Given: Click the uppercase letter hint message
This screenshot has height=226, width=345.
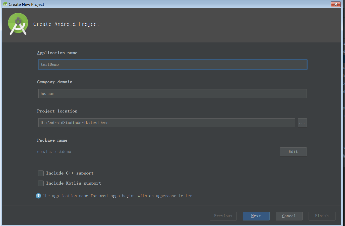Looking at the screenshot, I should pos(118,196).
